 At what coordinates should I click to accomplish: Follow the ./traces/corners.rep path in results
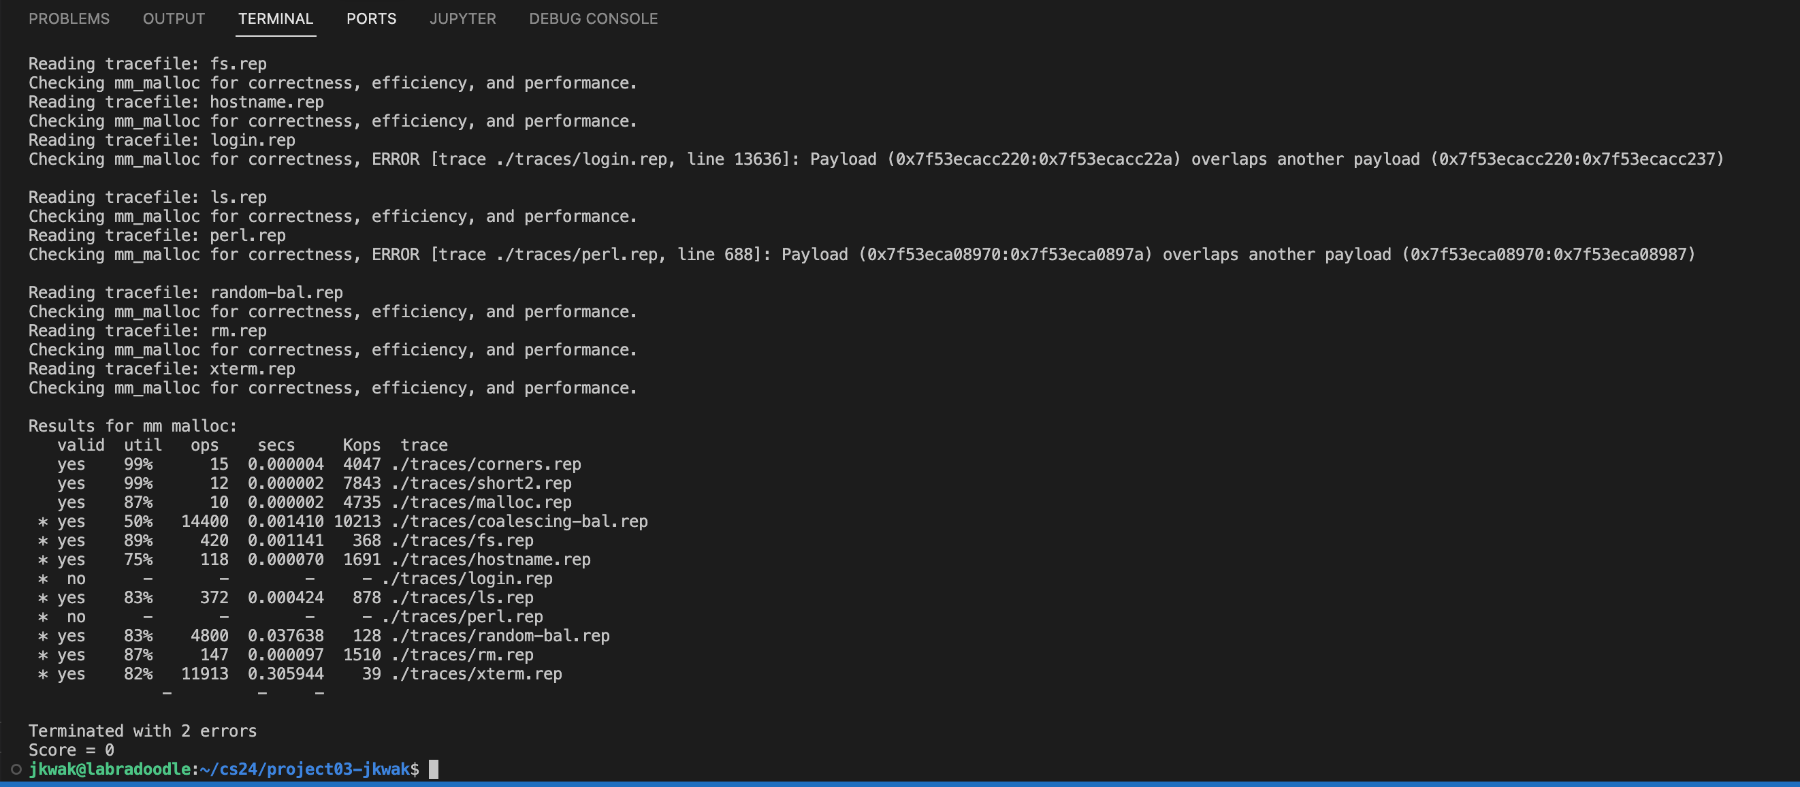pos(485,465)
